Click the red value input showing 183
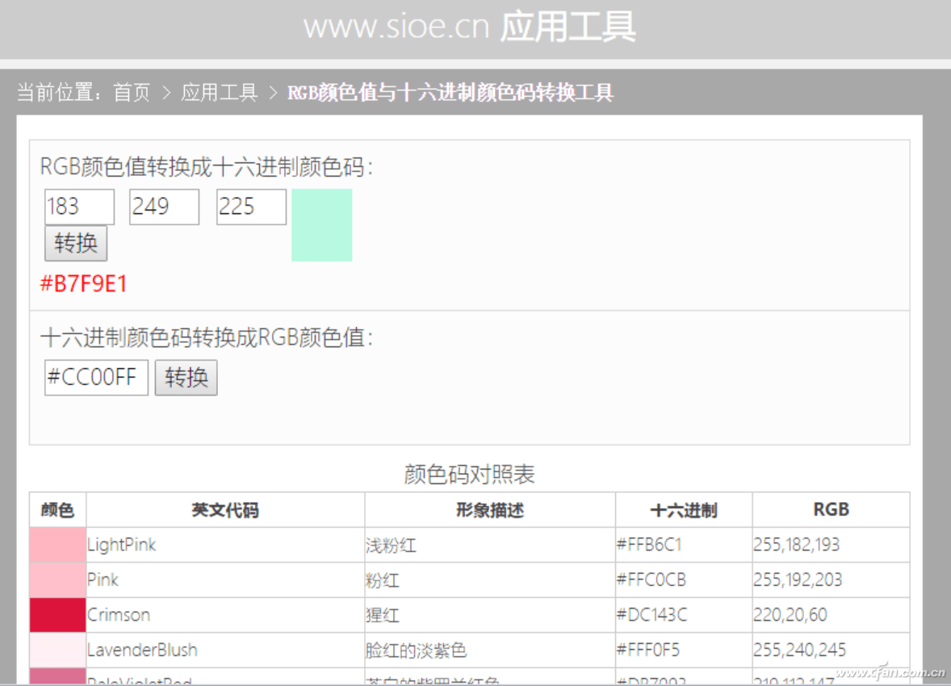The image size is (951, 686). pyautogui.click(x=79, y=207)
